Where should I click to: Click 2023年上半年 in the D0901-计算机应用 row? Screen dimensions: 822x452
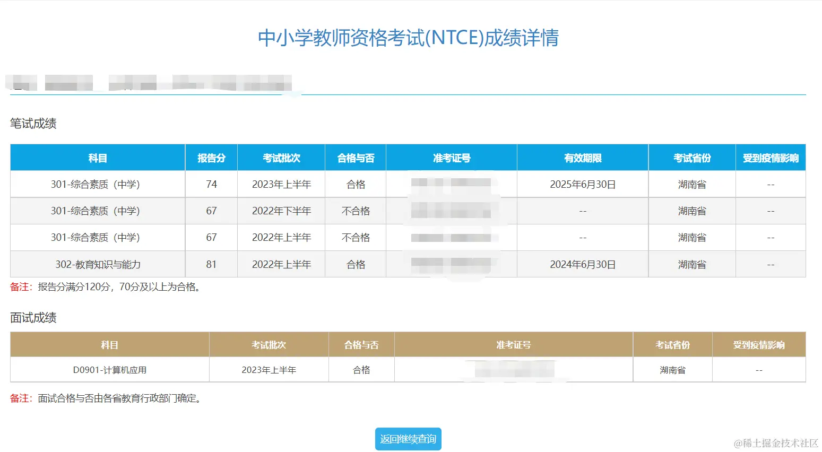(269, 370)
